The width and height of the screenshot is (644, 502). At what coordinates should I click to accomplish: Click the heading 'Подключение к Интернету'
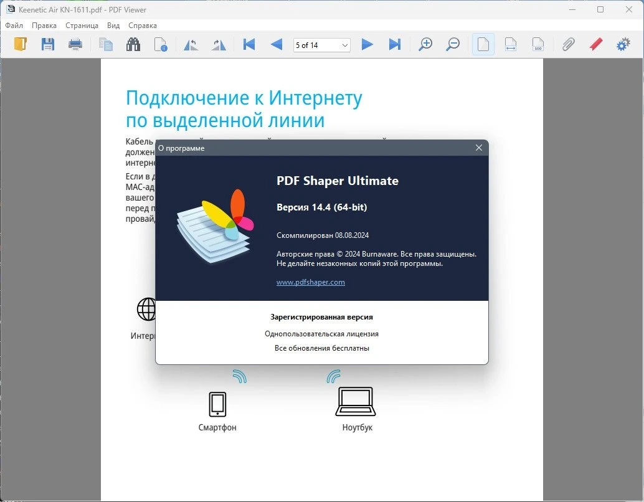pos(244,98)
